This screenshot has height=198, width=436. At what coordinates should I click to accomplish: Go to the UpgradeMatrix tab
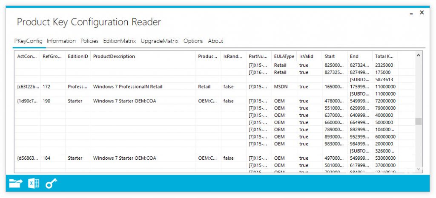coord(160,41)
